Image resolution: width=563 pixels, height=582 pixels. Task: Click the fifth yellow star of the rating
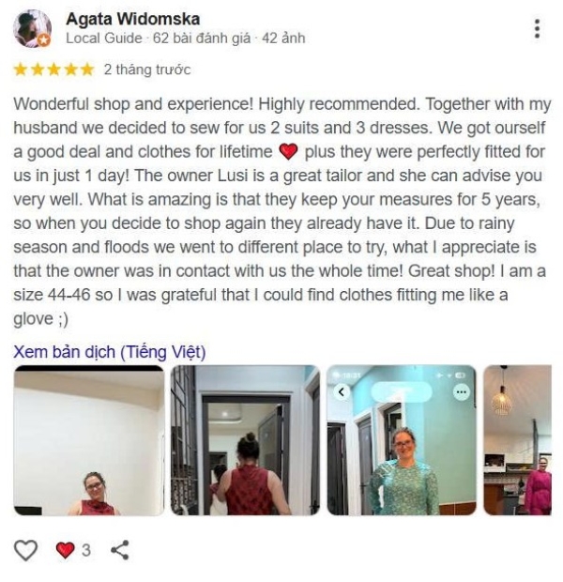pos(87,69)
